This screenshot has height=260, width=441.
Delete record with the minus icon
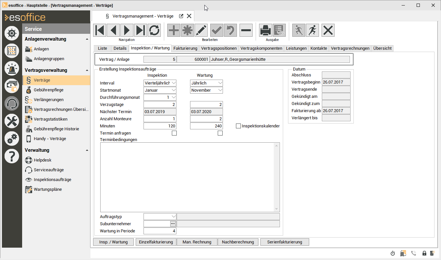point(246,30)
